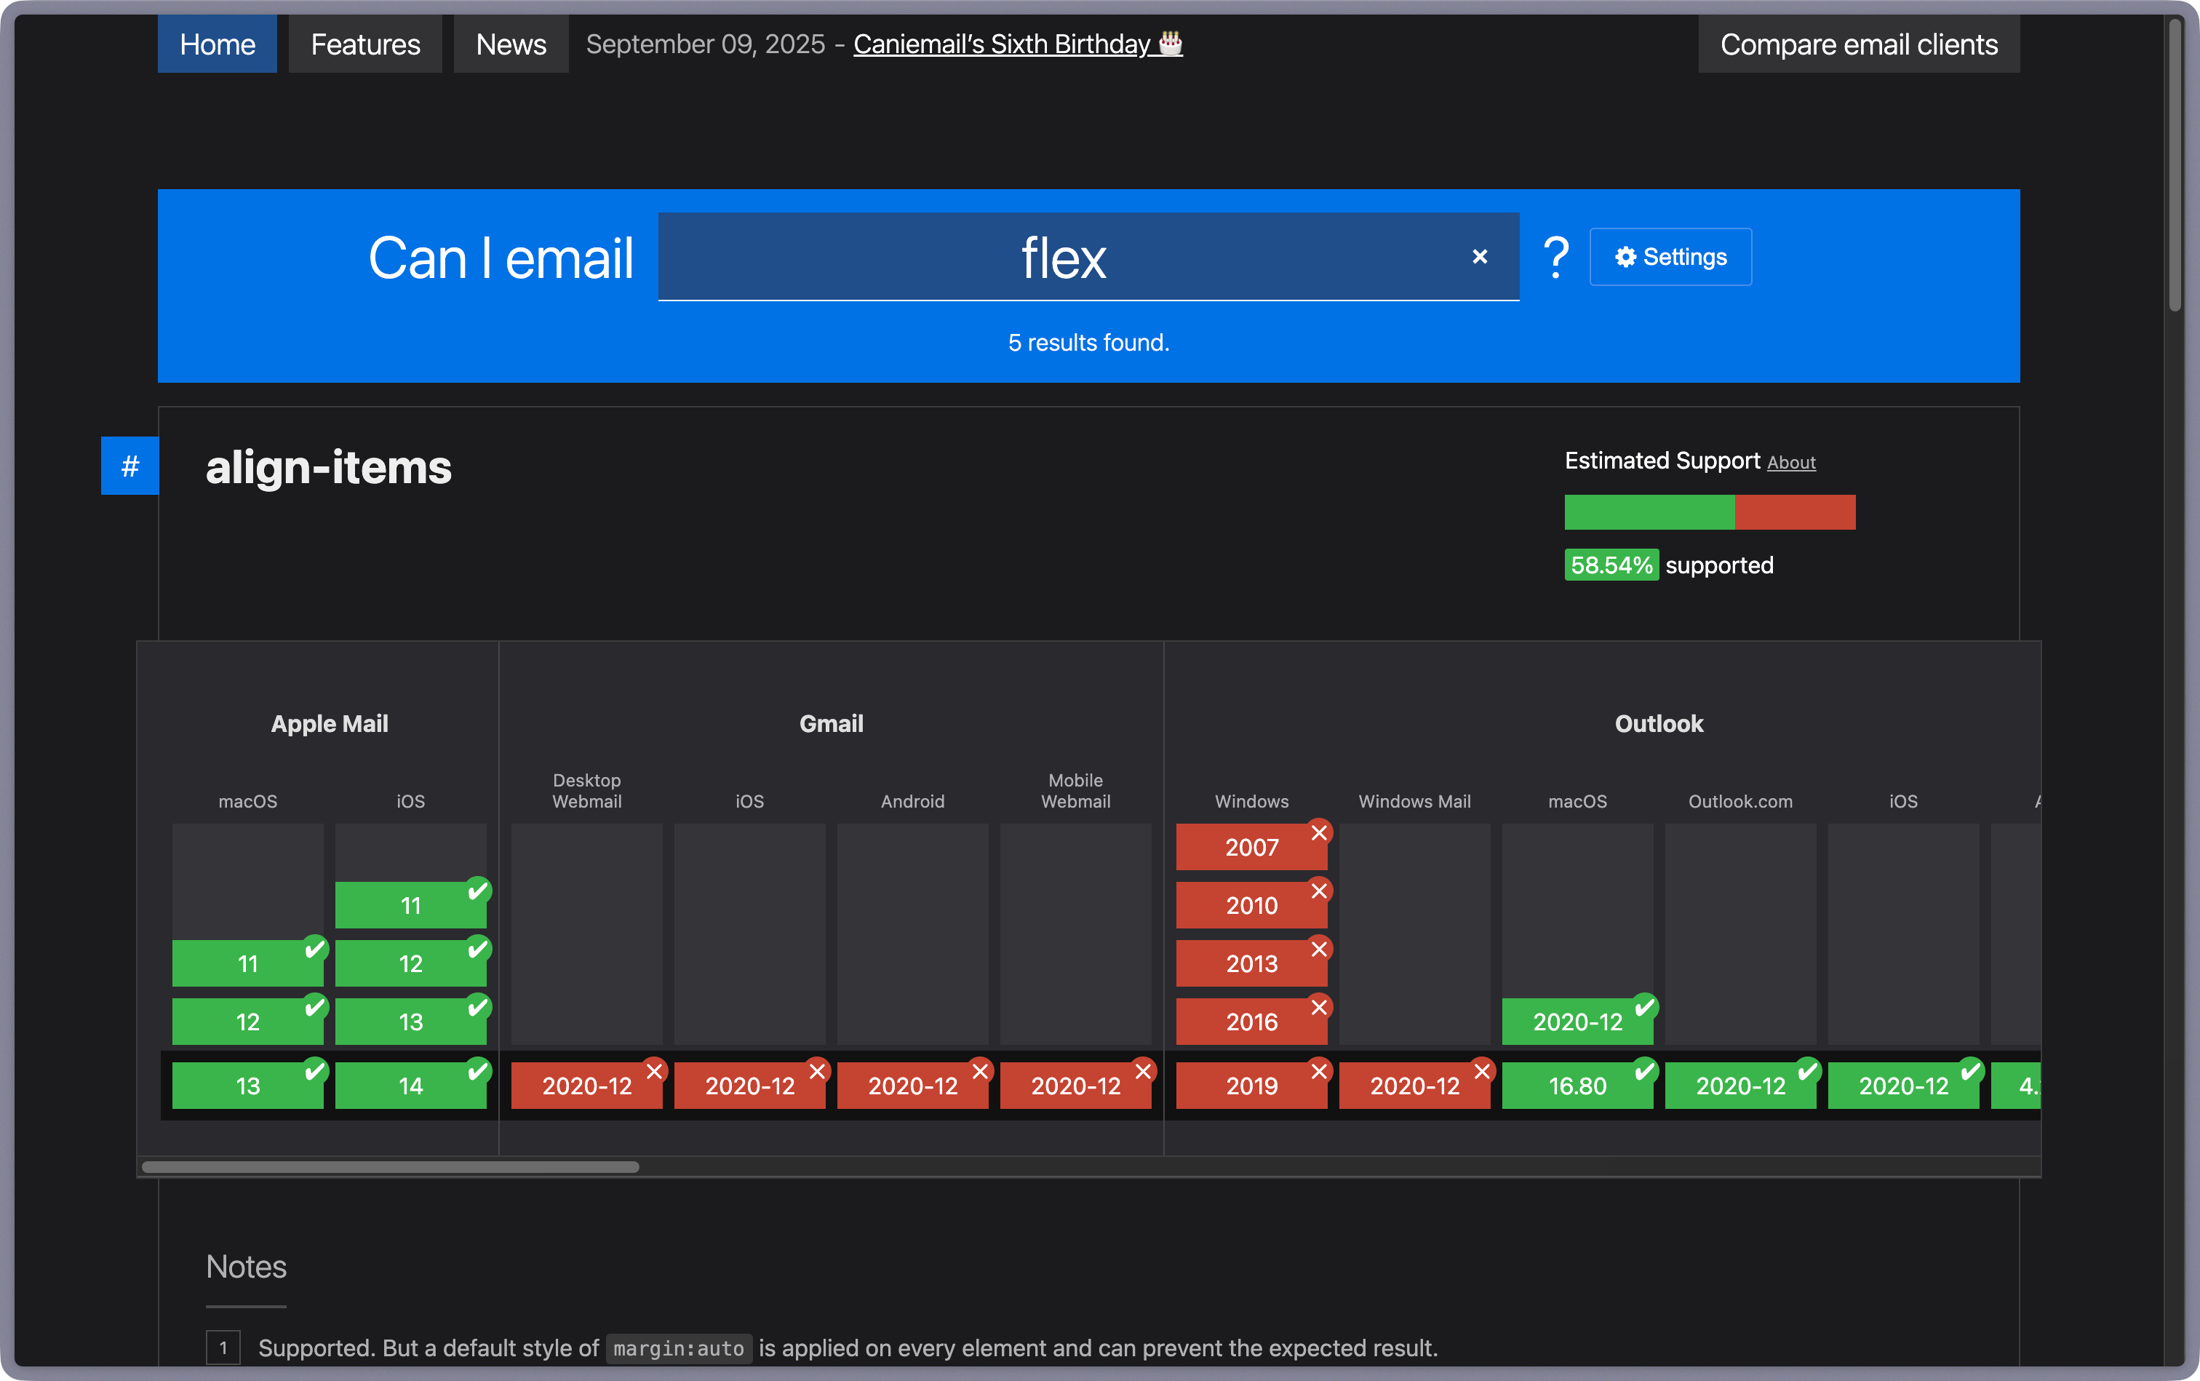Viewport: 2200px width, 1381px height.
Task: Select the Outlook.com 2020-12 supported cell
Action: point(1739,1085)
